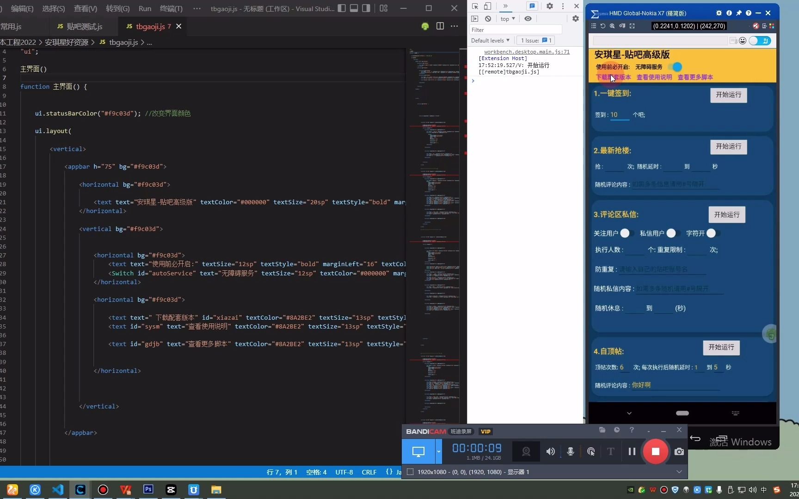Toggle Bandicam mouse cursor effects icon
This screenshot has height=499, width=799.
591,451
